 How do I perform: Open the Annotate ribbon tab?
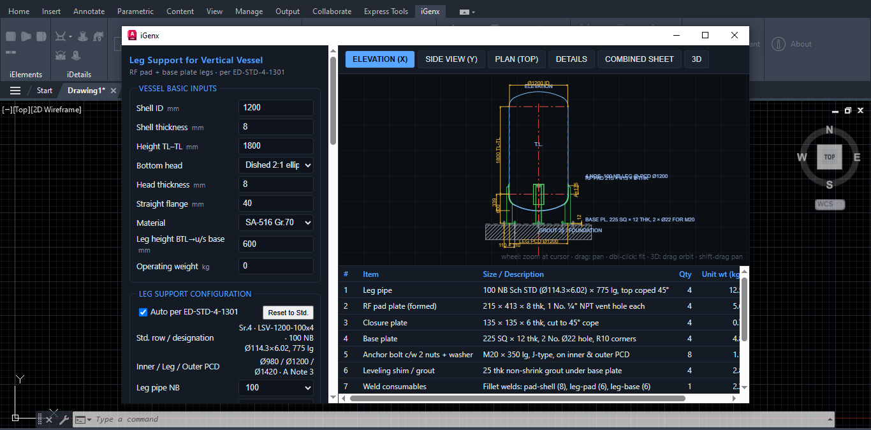(x=89, y=11)
